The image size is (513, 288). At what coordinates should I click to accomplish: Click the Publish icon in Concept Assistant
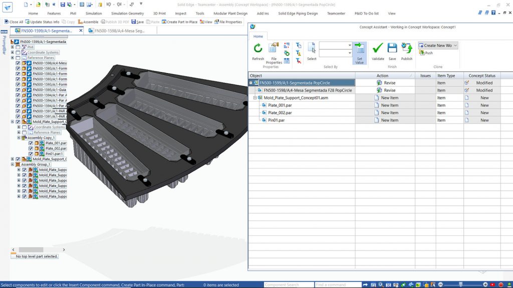point(407,48)
